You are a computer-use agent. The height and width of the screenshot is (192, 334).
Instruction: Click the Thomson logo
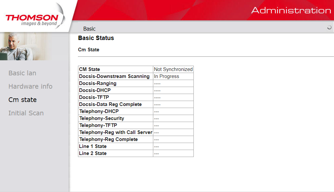(32, 19)
